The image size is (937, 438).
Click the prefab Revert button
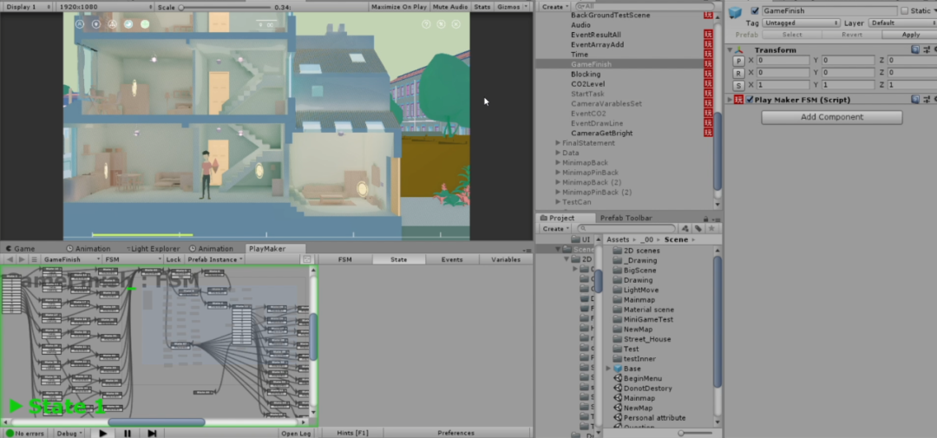coord(852,35)
